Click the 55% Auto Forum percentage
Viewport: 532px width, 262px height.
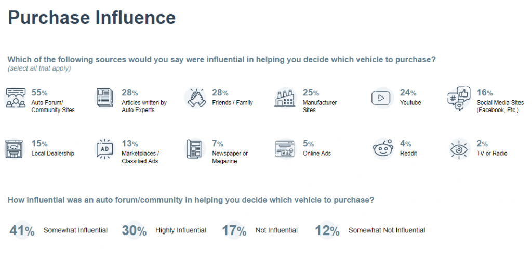[39, 92]
